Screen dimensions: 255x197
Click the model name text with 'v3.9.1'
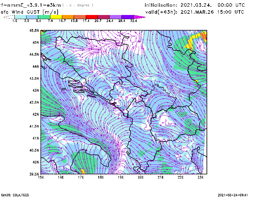point(30,5)
